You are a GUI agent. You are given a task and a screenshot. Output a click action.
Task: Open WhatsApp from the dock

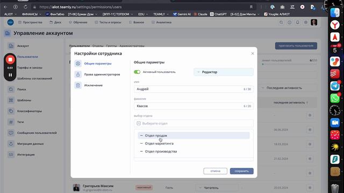pyautogui.click(x=335, y=98)
